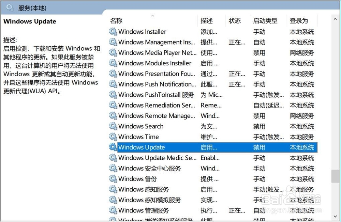Select Windows Media Player Network service row
The height and width of the screenshot is (222, 341).
157,53
